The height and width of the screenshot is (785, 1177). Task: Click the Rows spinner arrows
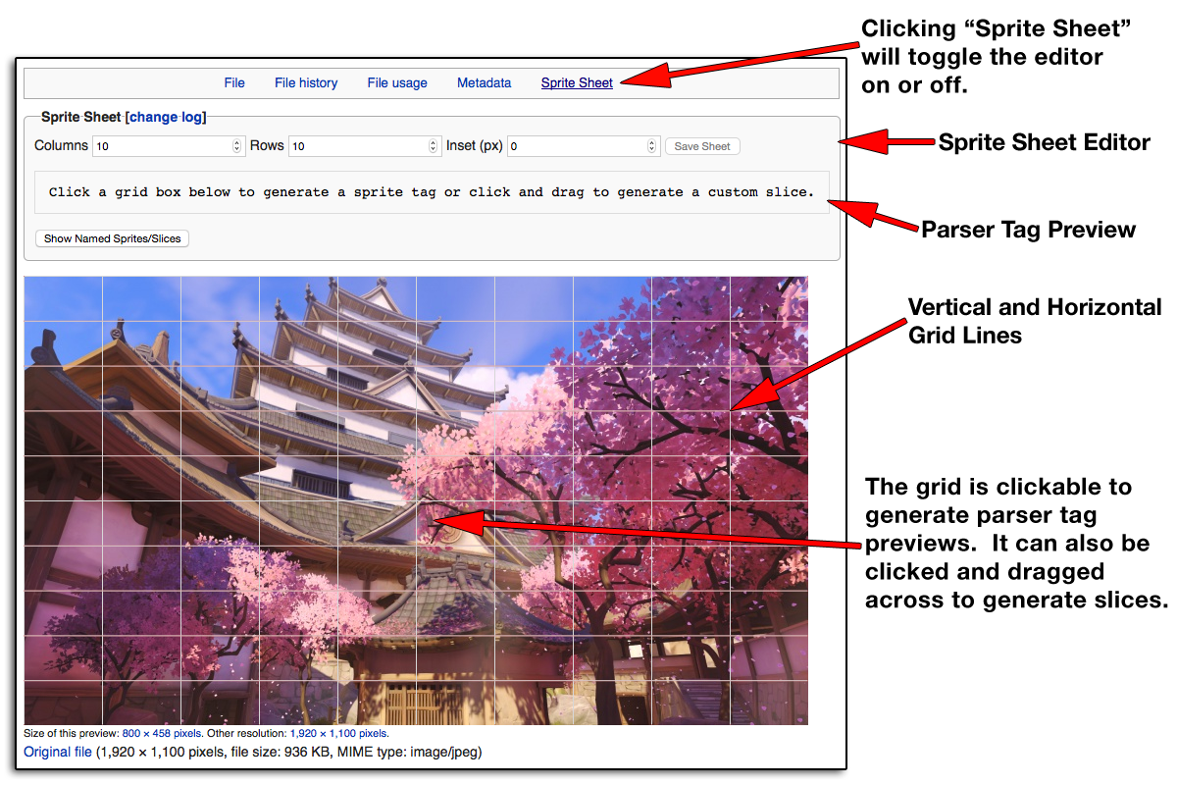click(x=434, y=146)
